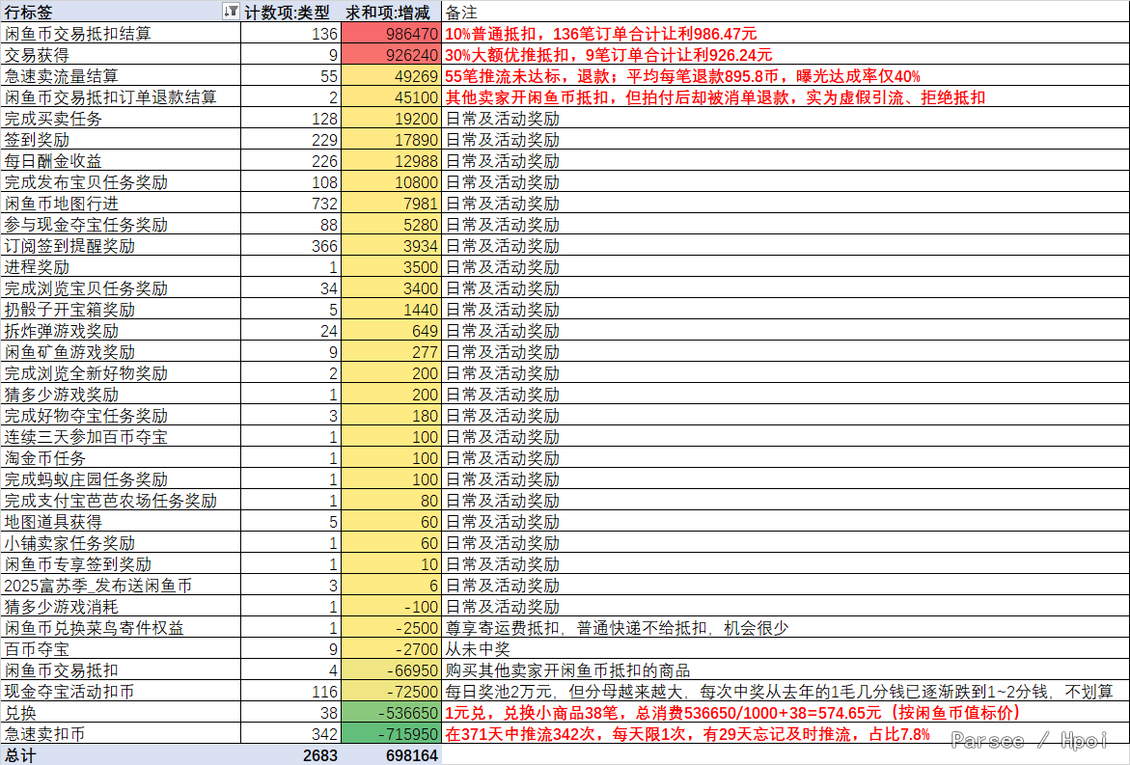Select the cell with value 80

tap(391, 501)
